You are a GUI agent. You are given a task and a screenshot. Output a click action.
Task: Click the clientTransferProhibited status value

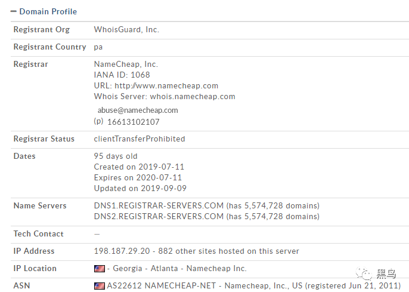click(140, 139)
